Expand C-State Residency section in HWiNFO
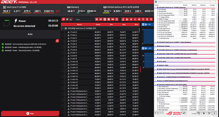The height and width of the screenshot is (117, 219). pos(156,42)
